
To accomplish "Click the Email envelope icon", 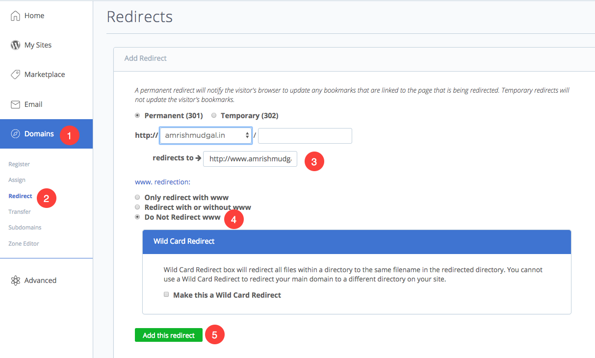I will 15,104.
